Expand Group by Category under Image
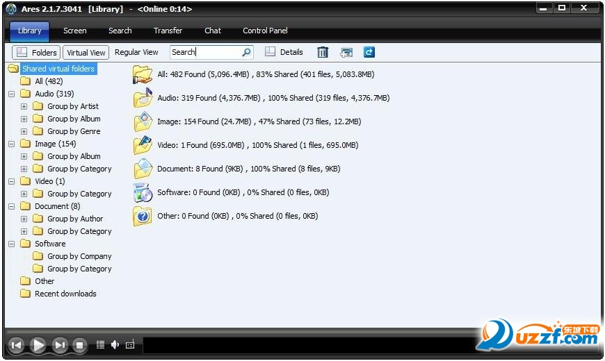The image size is (605, 361). pos(24,169)
